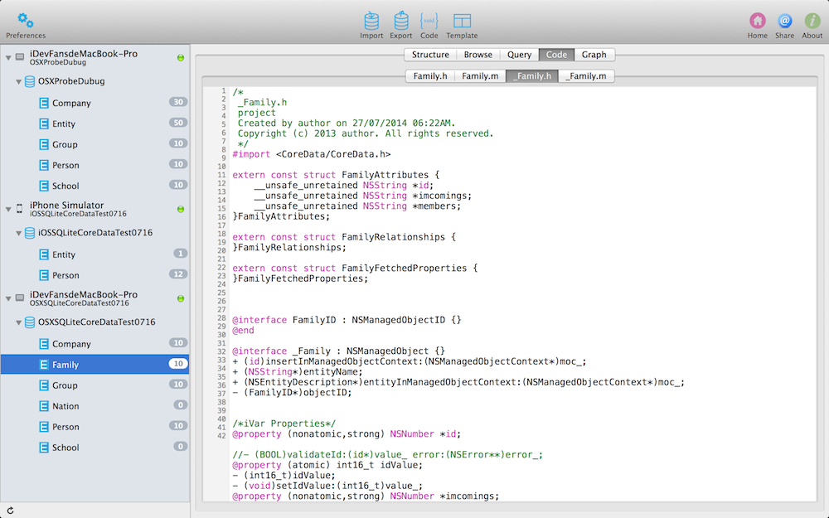The width and height of the screenshot is (829, 518).
Task: Click the iOSSQLiteCoreDataTest0716 database icon
Action: coord(30,233)
